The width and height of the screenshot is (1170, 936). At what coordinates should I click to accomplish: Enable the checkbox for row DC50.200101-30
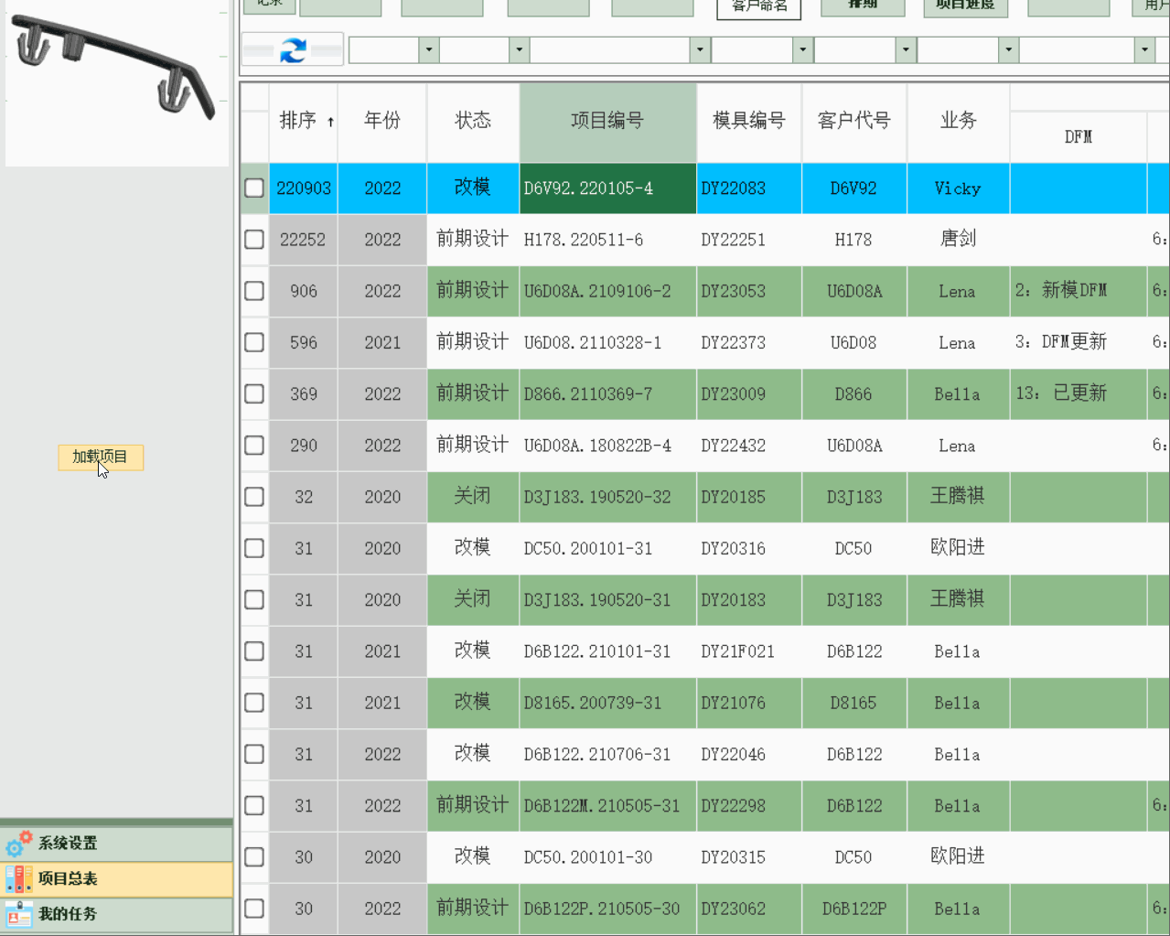[x=254, y=857]
